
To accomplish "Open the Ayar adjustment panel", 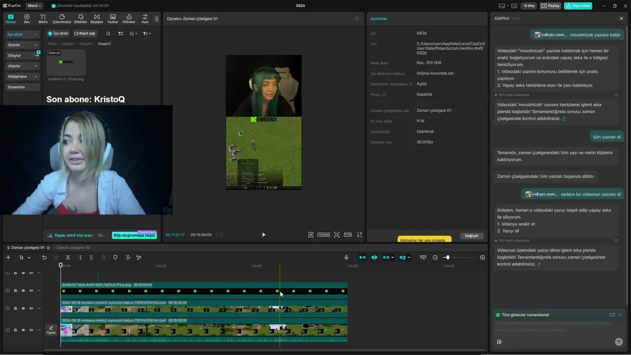I will 145,19.
